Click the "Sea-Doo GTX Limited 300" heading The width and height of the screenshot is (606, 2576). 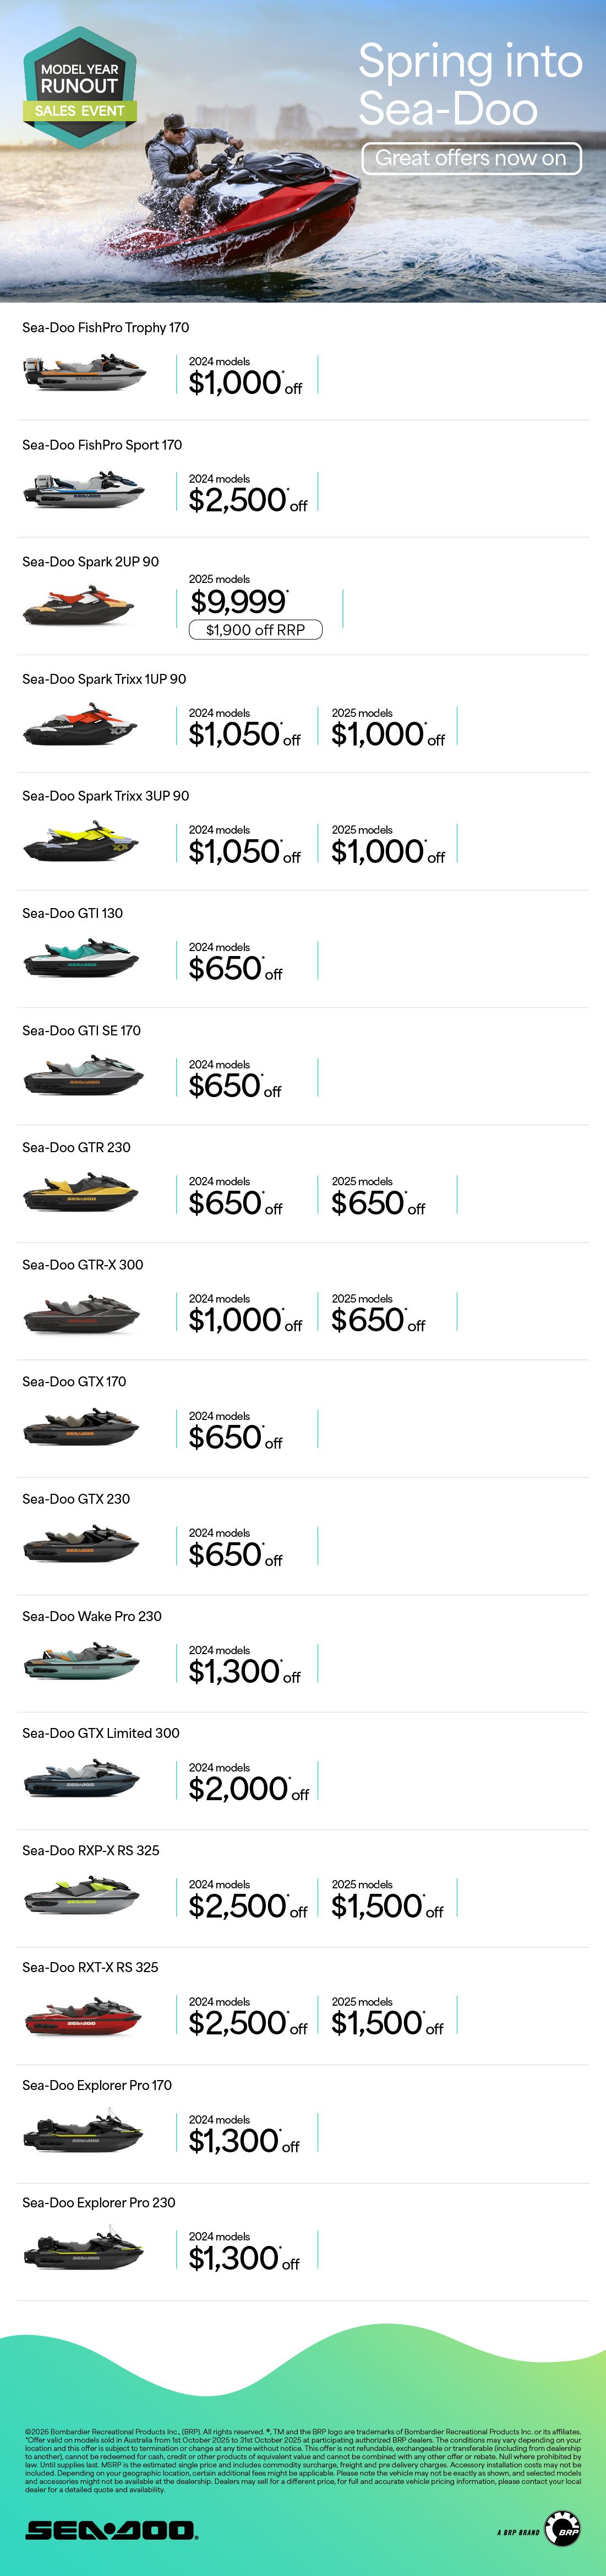[101, 1733]
